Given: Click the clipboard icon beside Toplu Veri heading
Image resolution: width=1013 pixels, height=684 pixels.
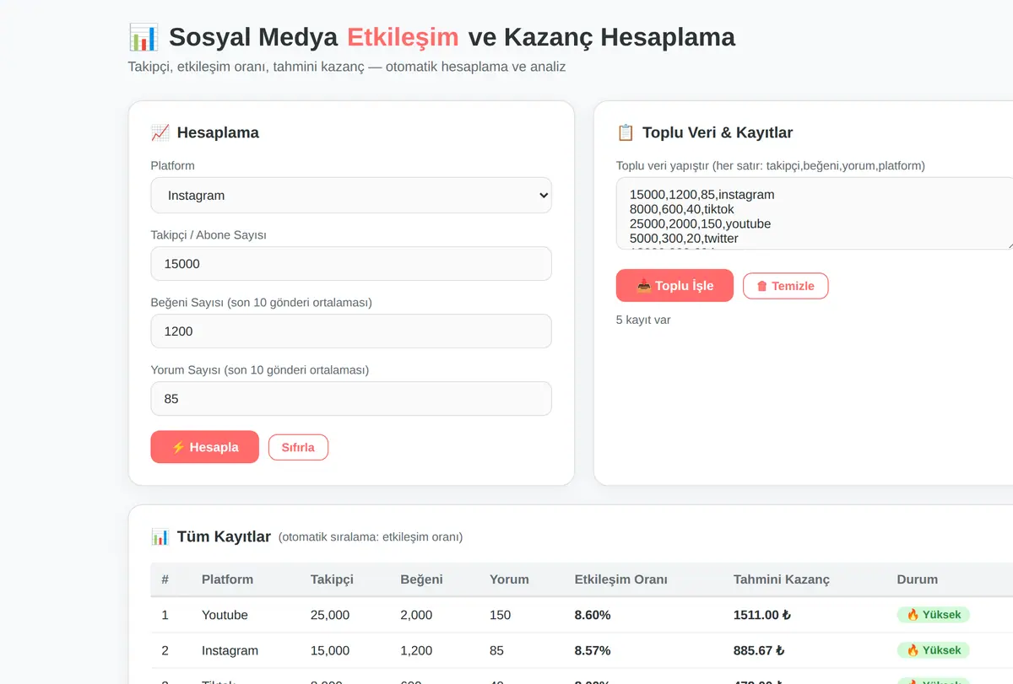Looking at the screenshot, I should 626,132.
